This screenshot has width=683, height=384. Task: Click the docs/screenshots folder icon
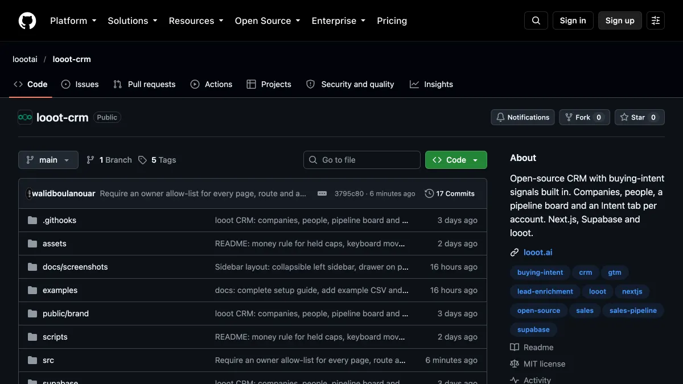(32, 267)
